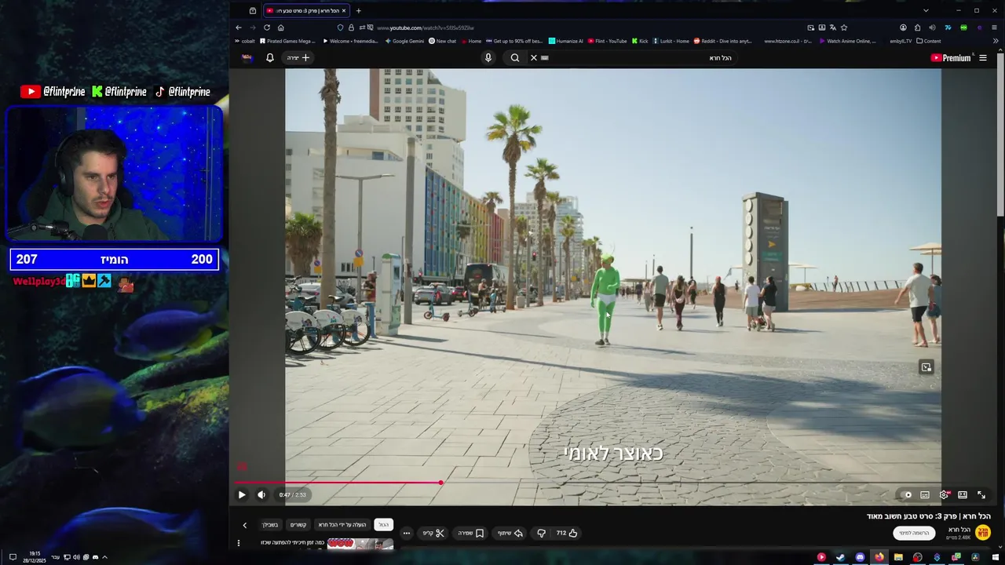Viewport: 1005px width, 565px height.
Task: Open the three-dot more actions menu
Action: pyautogui.click(x=406, y=533)
